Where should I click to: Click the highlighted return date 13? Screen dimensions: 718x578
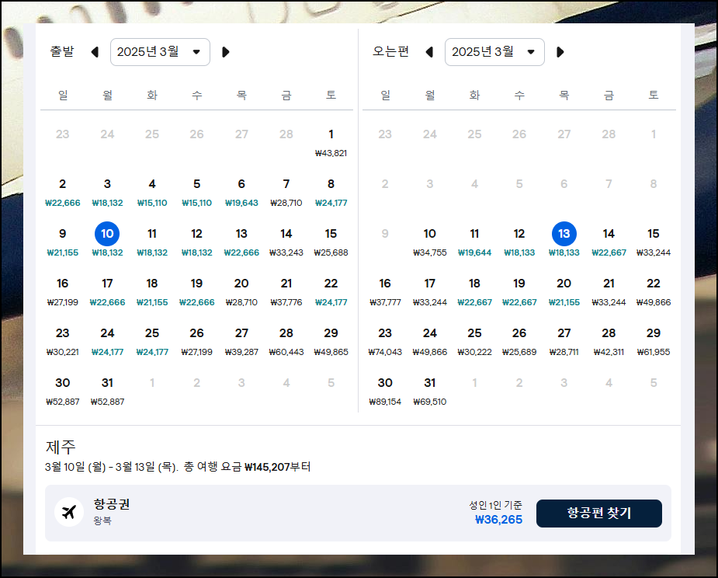click(564, 234)
